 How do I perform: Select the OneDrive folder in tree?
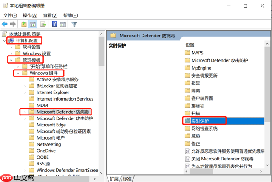46,151
